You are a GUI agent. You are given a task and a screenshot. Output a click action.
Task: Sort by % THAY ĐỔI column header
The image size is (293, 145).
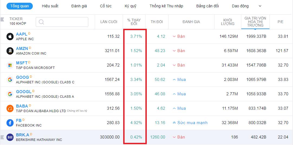tap(134, 22)
